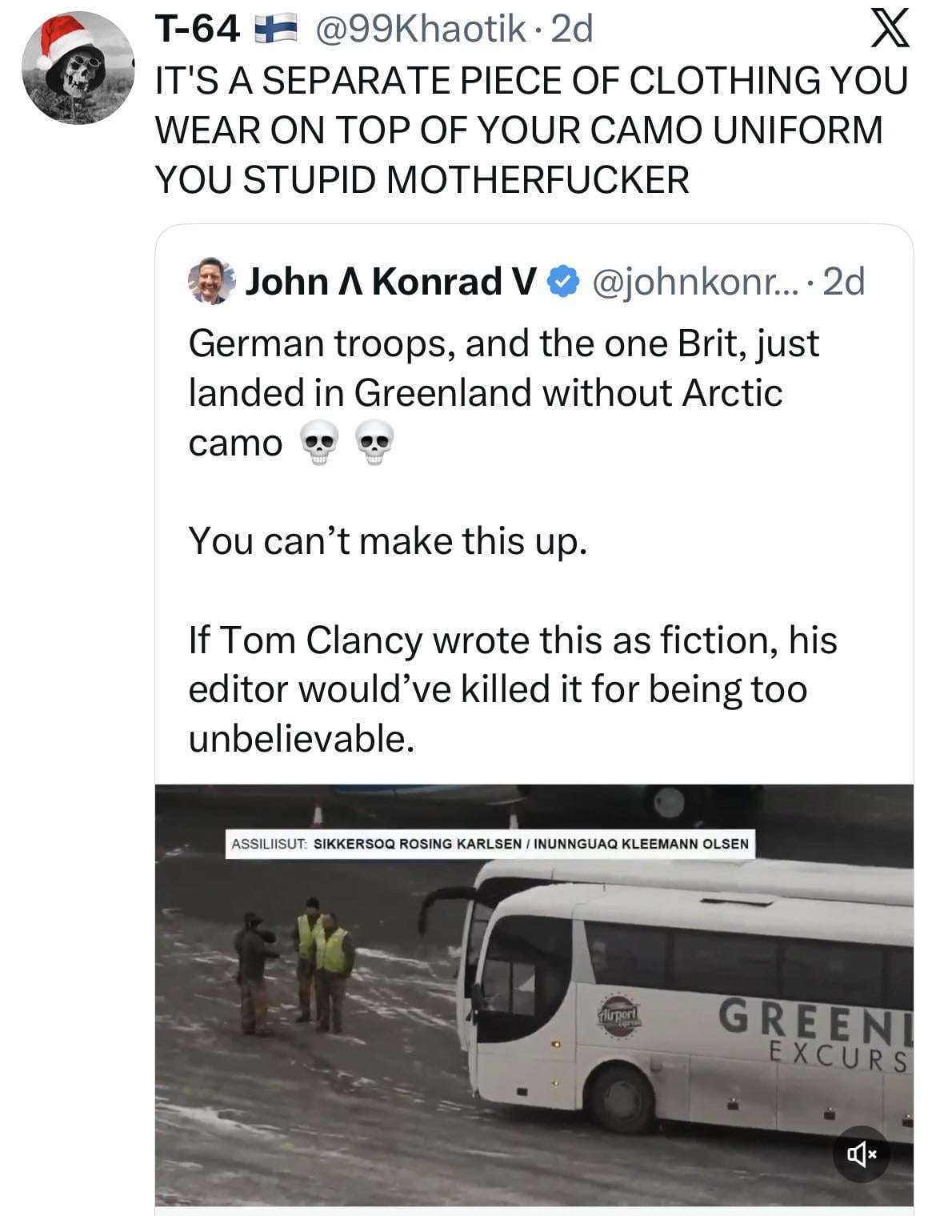Click the Airport Express logo on the bus
Viewport: 936px width, 1216px height.
point(621,1016)
